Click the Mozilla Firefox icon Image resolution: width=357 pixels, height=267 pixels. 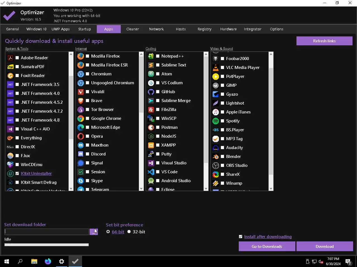[81, 56]
